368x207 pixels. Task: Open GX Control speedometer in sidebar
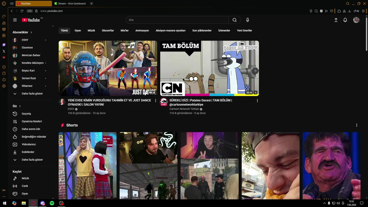point(4,16)
